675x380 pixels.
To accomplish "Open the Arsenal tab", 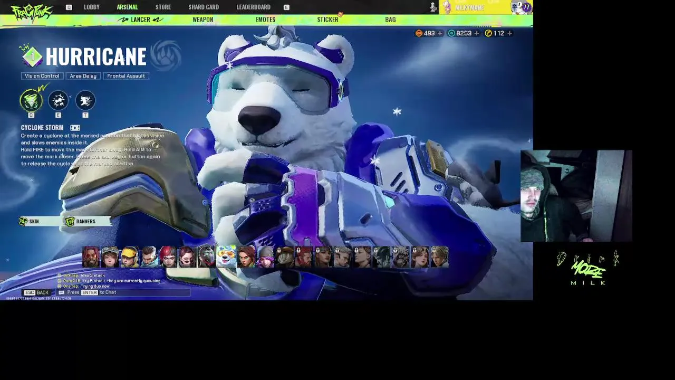I will [127, 7].
